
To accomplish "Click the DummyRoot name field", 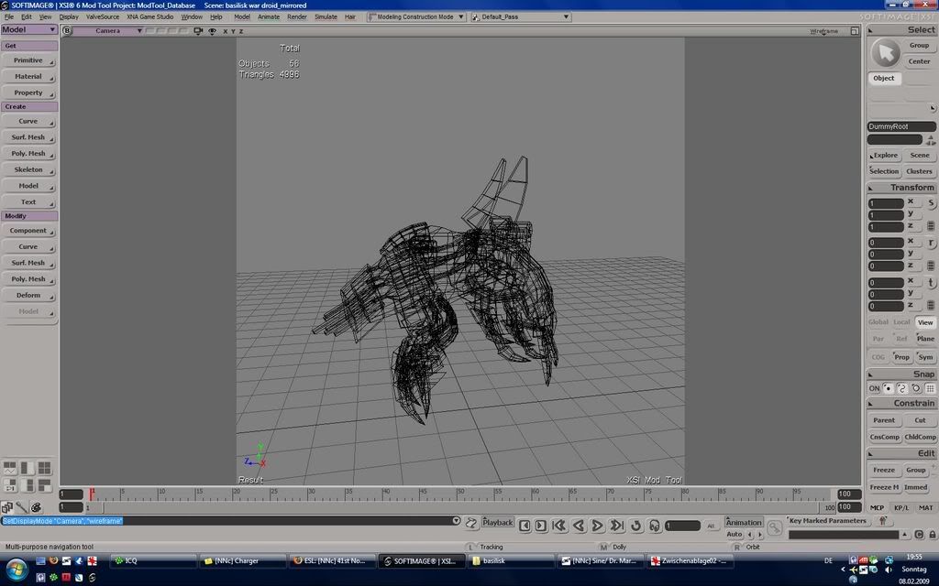I will tap(901, 126).
